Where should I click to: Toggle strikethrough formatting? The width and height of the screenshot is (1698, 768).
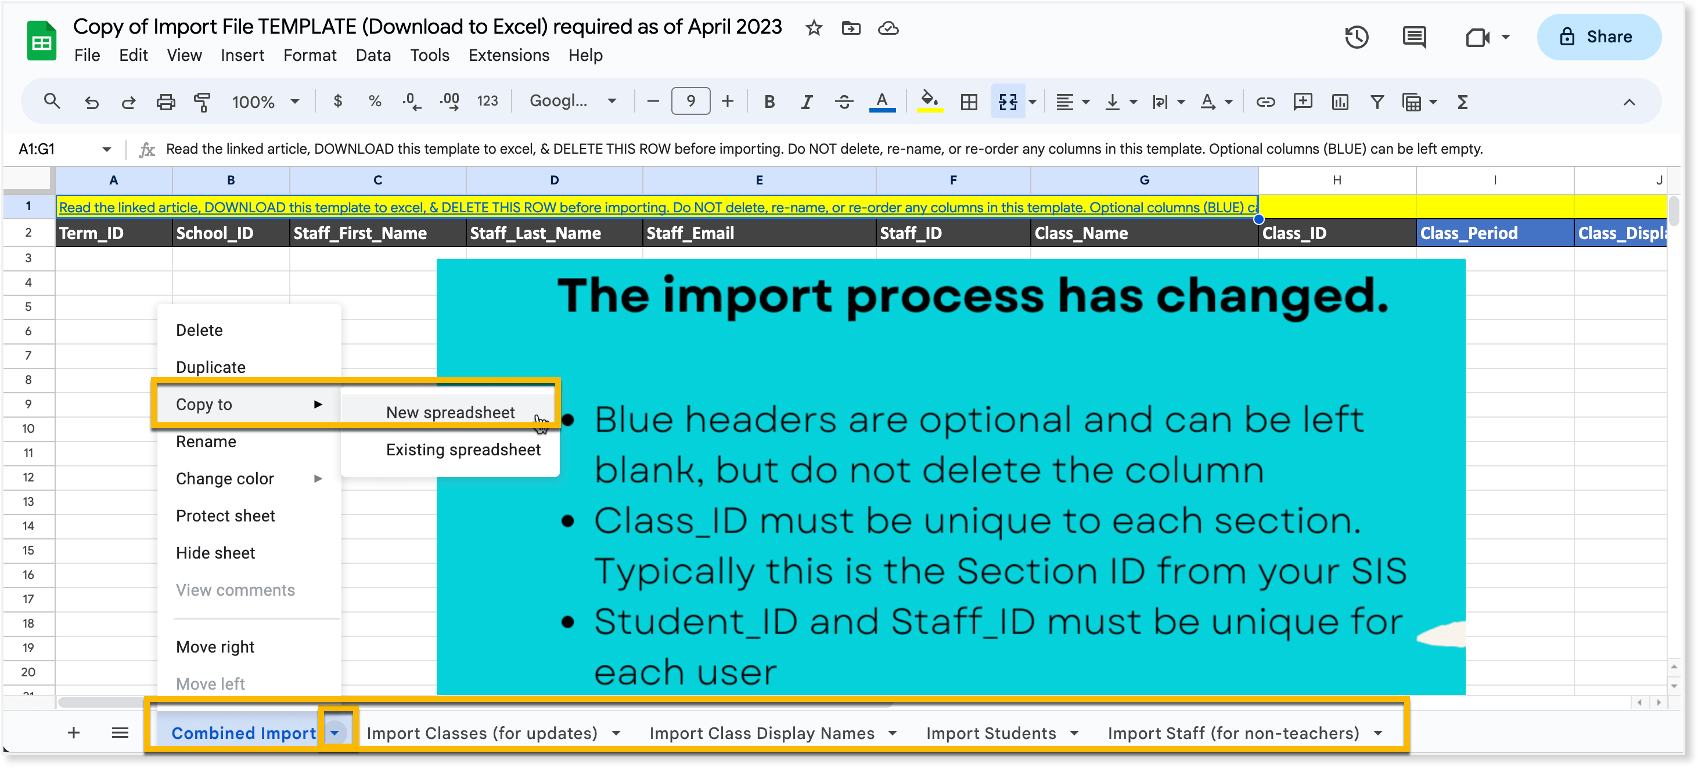tap(843, 102)
